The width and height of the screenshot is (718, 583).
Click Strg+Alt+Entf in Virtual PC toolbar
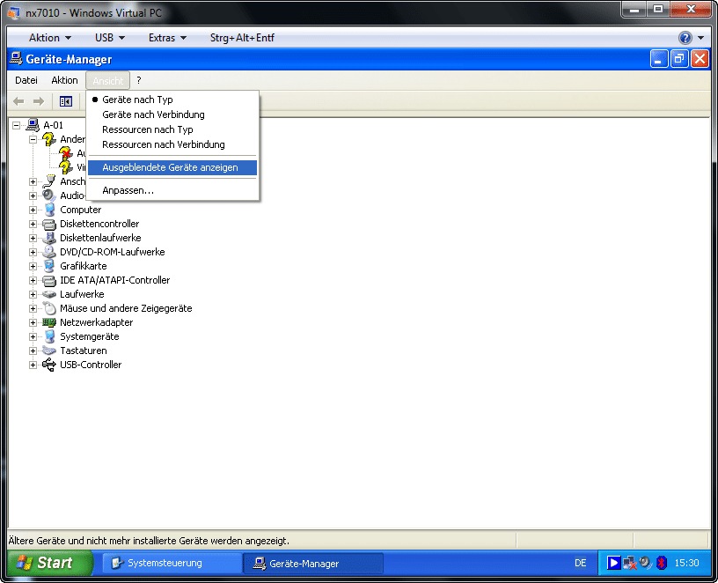pyautogui.click(x=242, y=38)
